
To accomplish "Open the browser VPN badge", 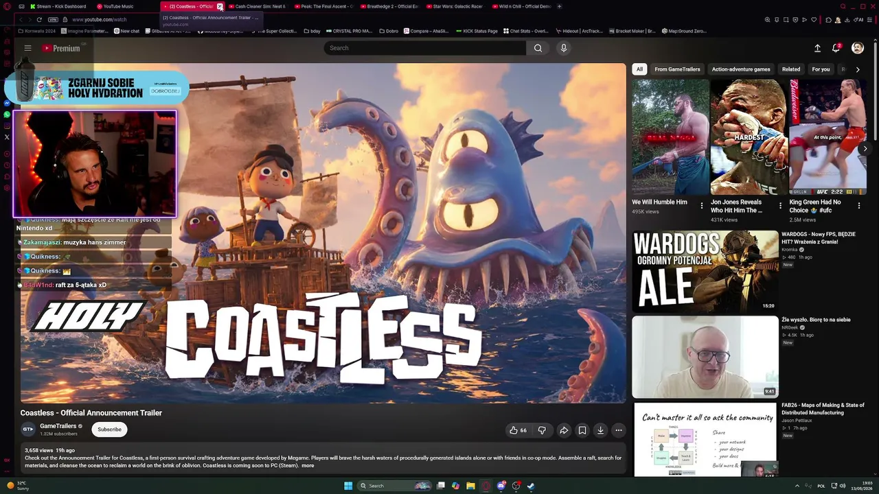I will point(53,19).
